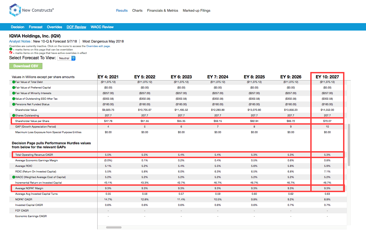Open the Charts tab
This screenshot has width=366, height=237.
click(137, 11)
